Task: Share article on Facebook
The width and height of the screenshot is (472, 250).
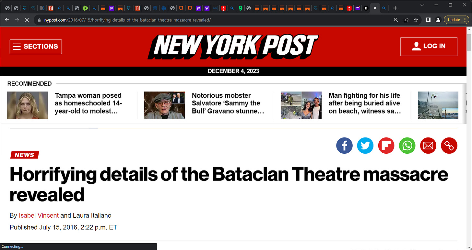Action: point(344,146)
